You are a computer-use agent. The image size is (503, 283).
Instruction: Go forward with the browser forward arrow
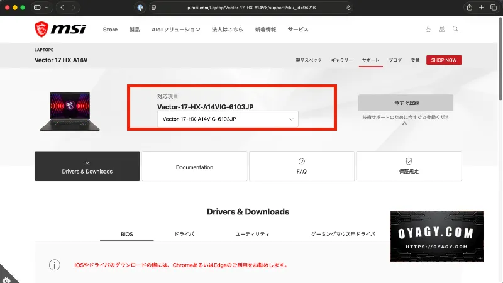click(74, 8)
